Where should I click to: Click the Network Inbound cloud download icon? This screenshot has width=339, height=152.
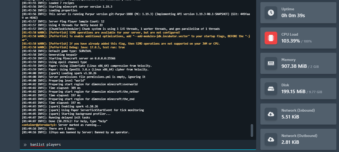271,114
